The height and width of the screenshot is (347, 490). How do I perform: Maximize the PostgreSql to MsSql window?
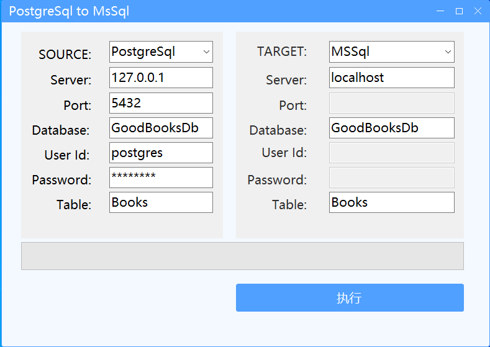click(x=459, y=11)
